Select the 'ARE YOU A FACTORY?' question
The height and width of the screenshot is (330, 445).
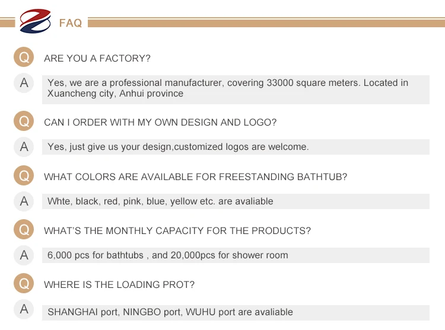coord(97,58)
